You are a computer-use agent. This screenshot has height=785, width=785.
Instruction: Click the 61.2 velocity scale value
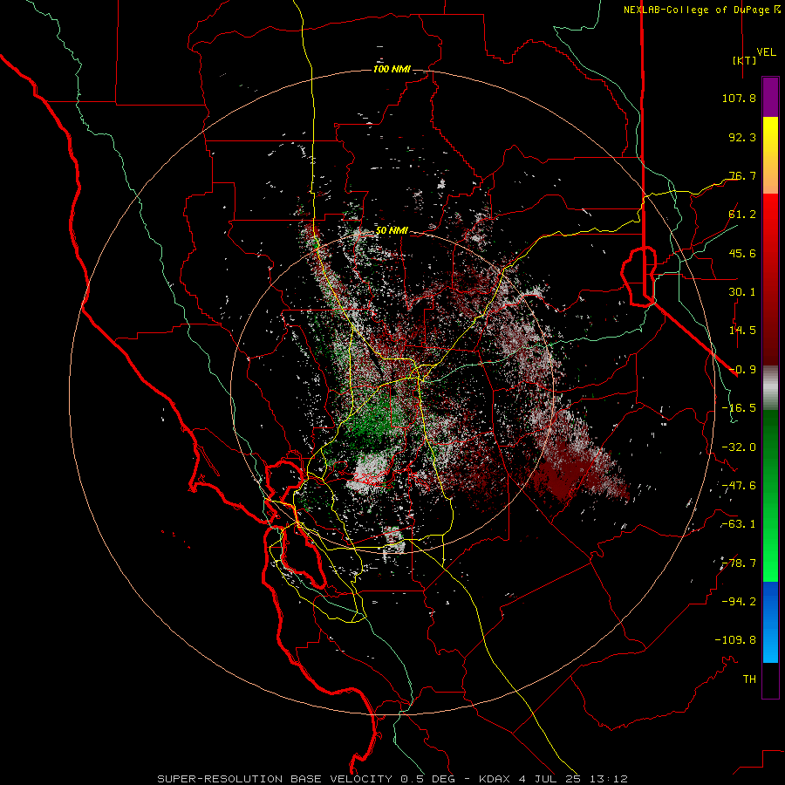pos(742,215)
